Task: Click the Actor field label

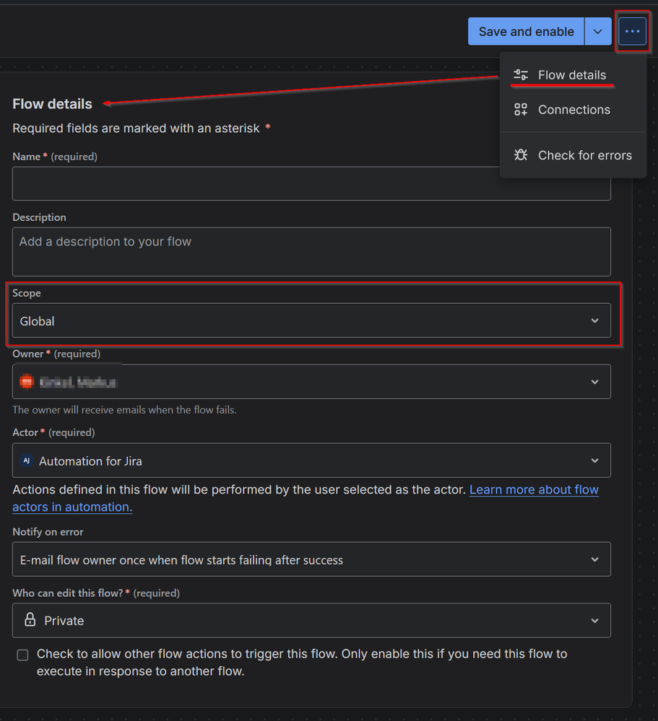Action: tap(25, 432)
